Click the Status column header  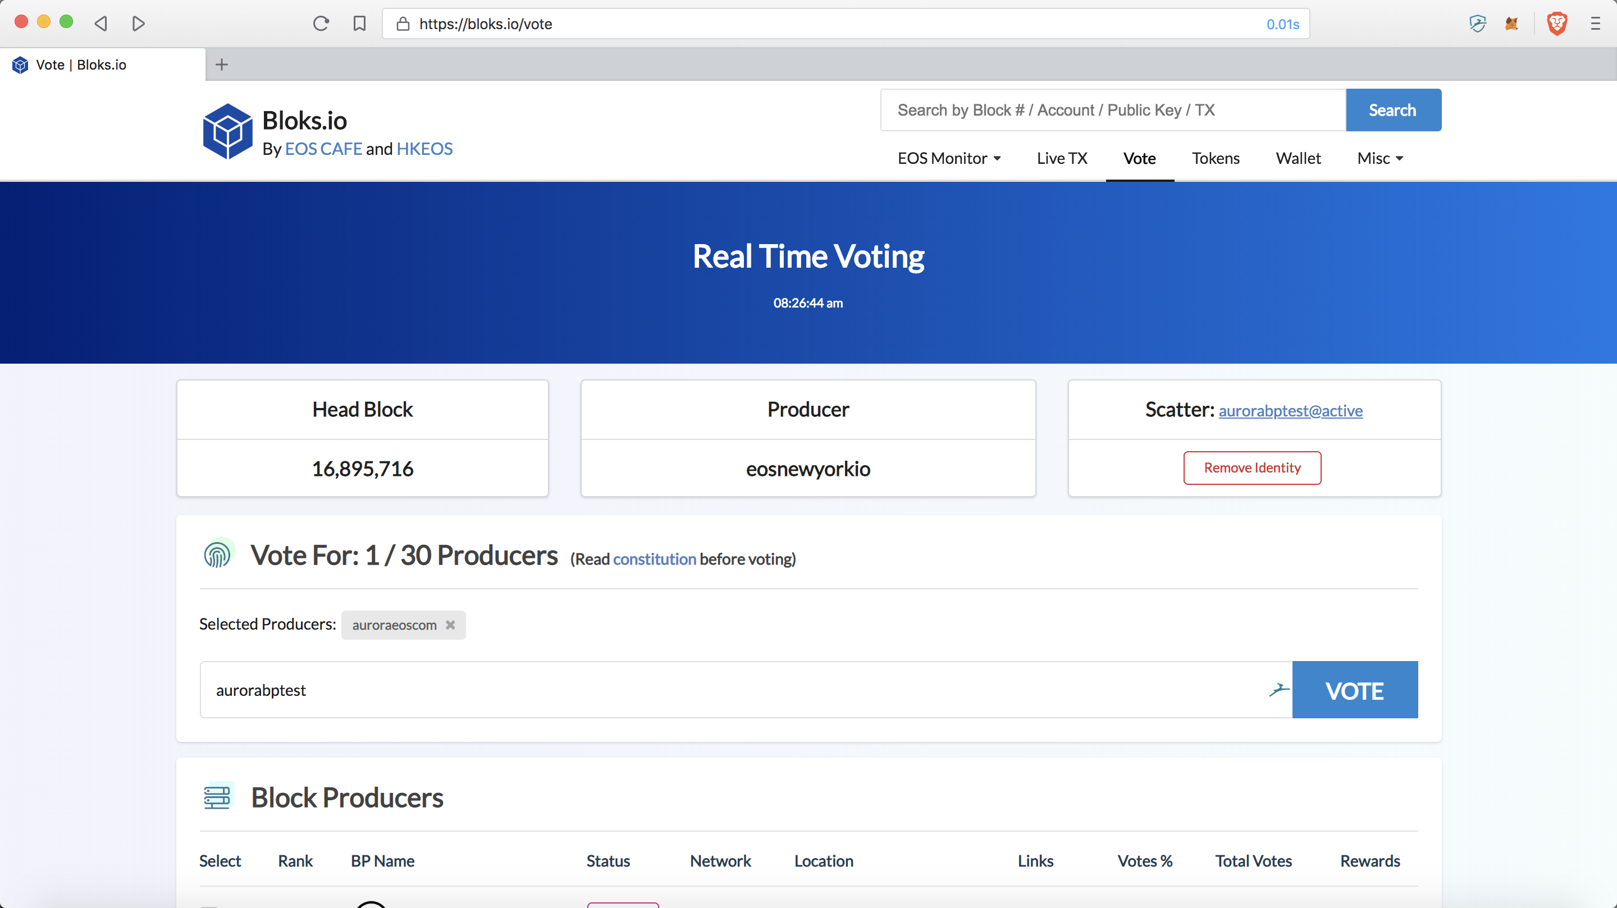coord(607,860)
